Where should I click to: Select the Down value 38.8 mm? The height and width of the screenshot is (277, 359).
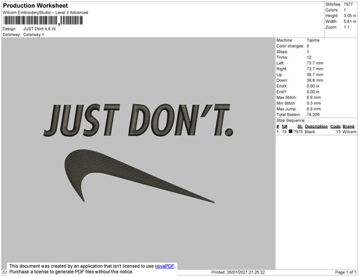click(315, 81)
